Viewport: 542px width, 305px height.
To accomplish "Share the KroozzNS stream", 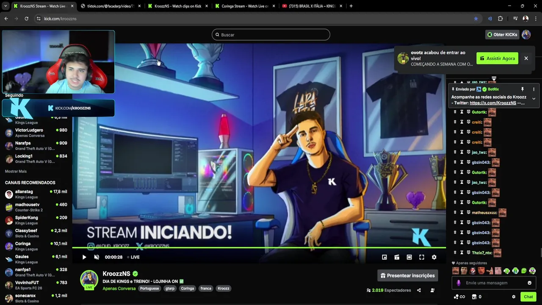I will point(419,290).
